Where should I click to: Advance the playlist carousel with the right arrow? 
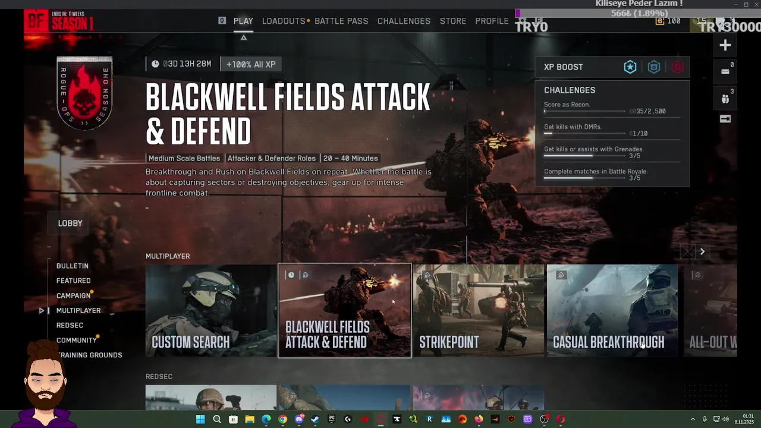click(x=702, y=251)
